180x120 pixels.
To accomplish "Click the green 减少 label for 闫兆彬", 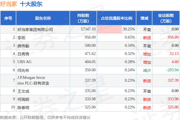I will (x=147, y=70).
